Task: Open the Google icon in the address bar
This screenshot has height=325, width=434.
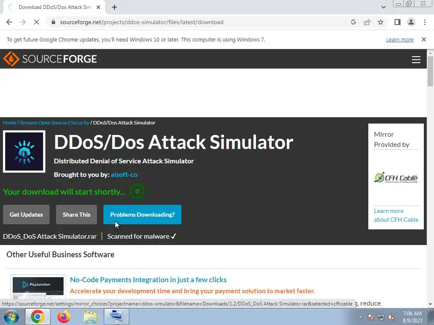Action: [353, 22]
